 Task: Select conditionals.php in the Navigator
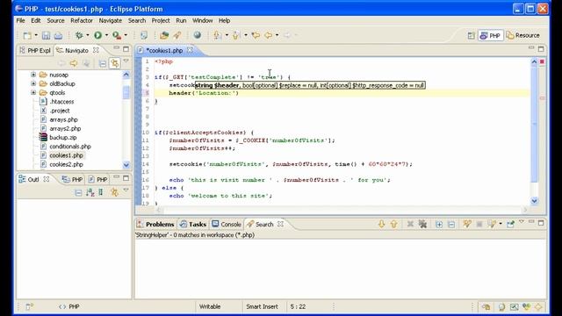(x=70, y=147)
